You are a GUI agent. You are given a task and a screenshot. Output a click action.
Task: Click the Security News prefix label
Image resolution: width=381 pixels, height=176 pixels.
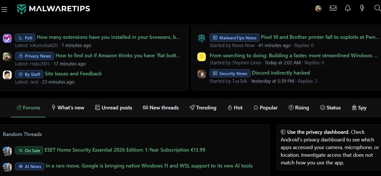[230, 73]
